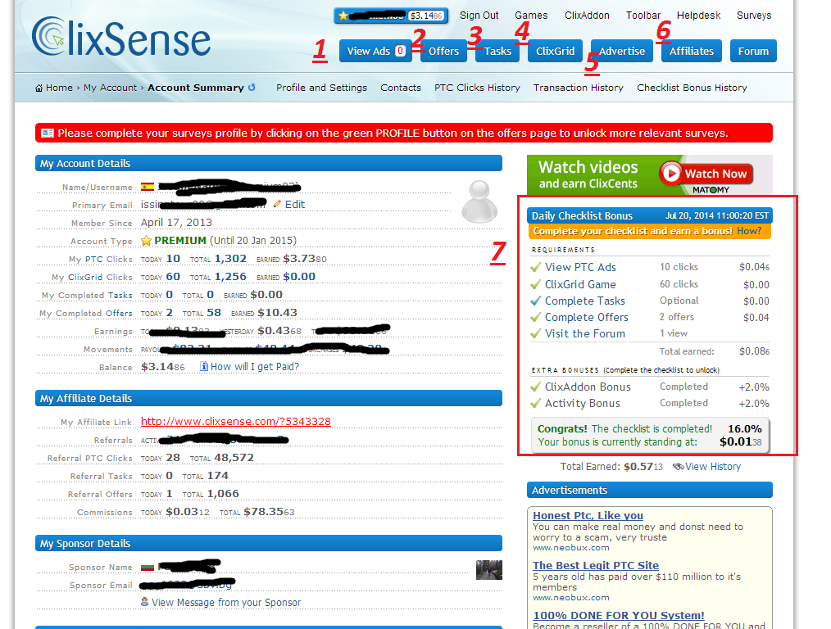Screen dimensions: 831x629
Task: Click the Advertise button
Action: pos(621,50)
